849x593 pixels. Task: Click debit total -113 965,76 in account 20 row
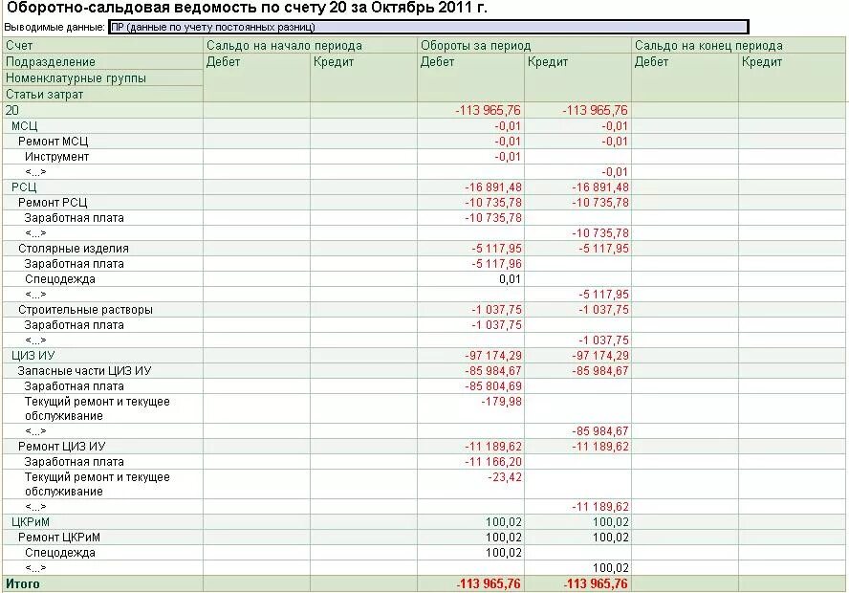[488, 111]
